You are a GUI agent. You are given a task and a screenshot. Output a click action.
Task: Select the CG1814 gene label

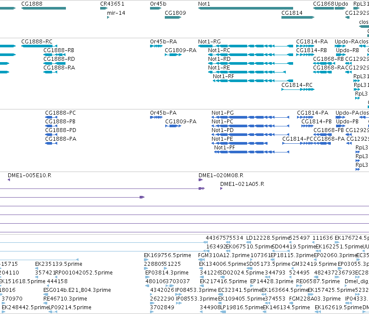click(x=292, y=13)
